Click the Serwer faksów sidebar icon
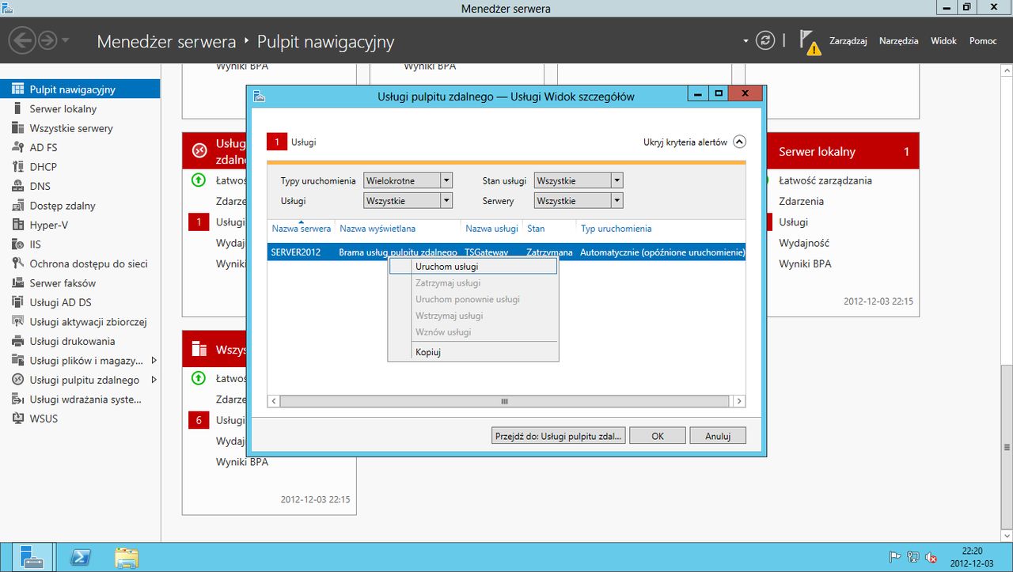Viewport: 1013px width, 572px height. (17, 283)
